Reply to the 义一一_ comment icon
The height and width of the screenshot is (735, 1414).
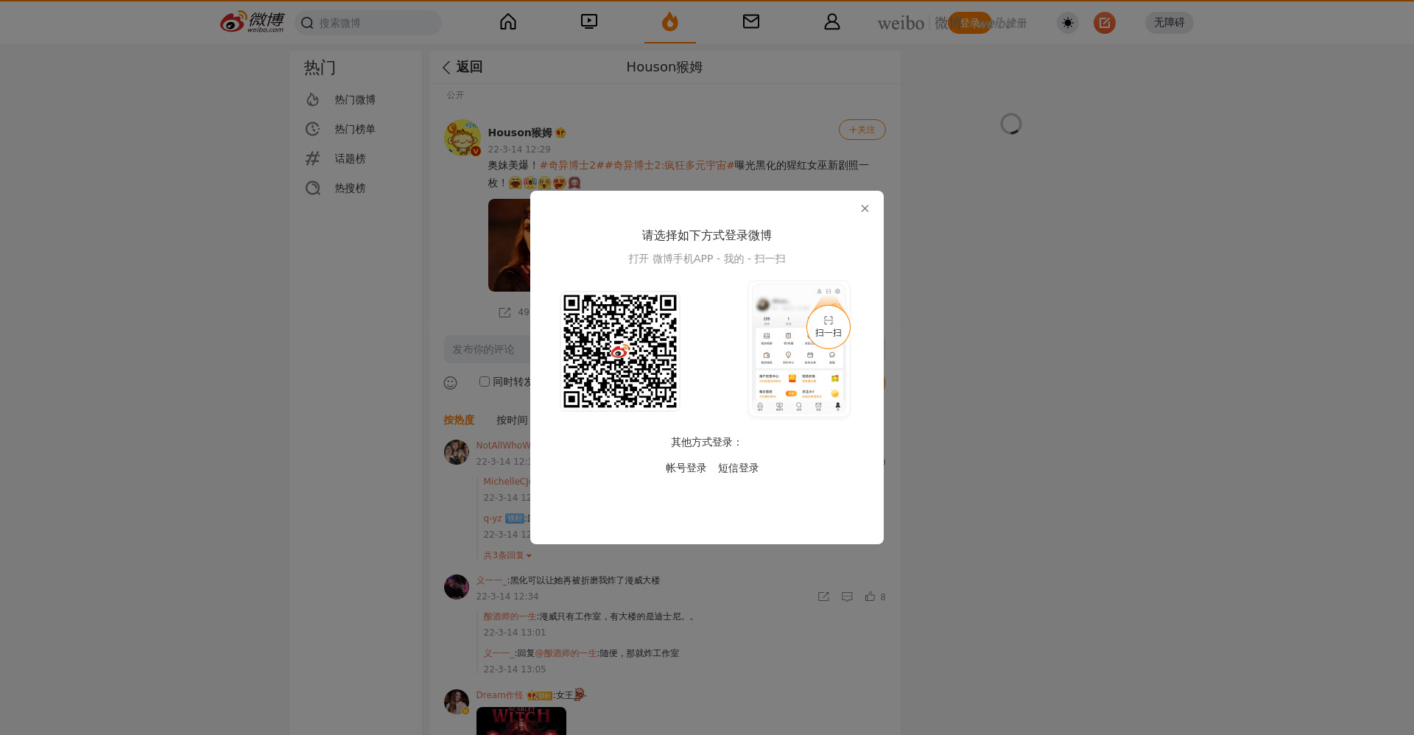847,597
